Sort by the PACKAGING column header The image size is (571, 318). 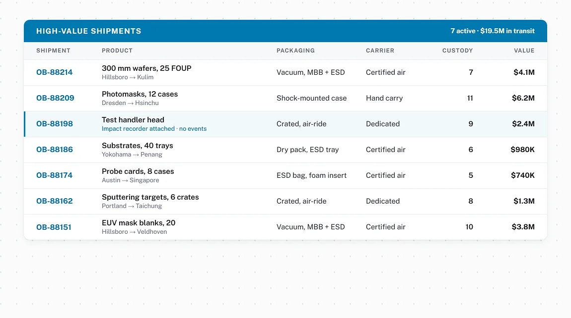[295, 51]
